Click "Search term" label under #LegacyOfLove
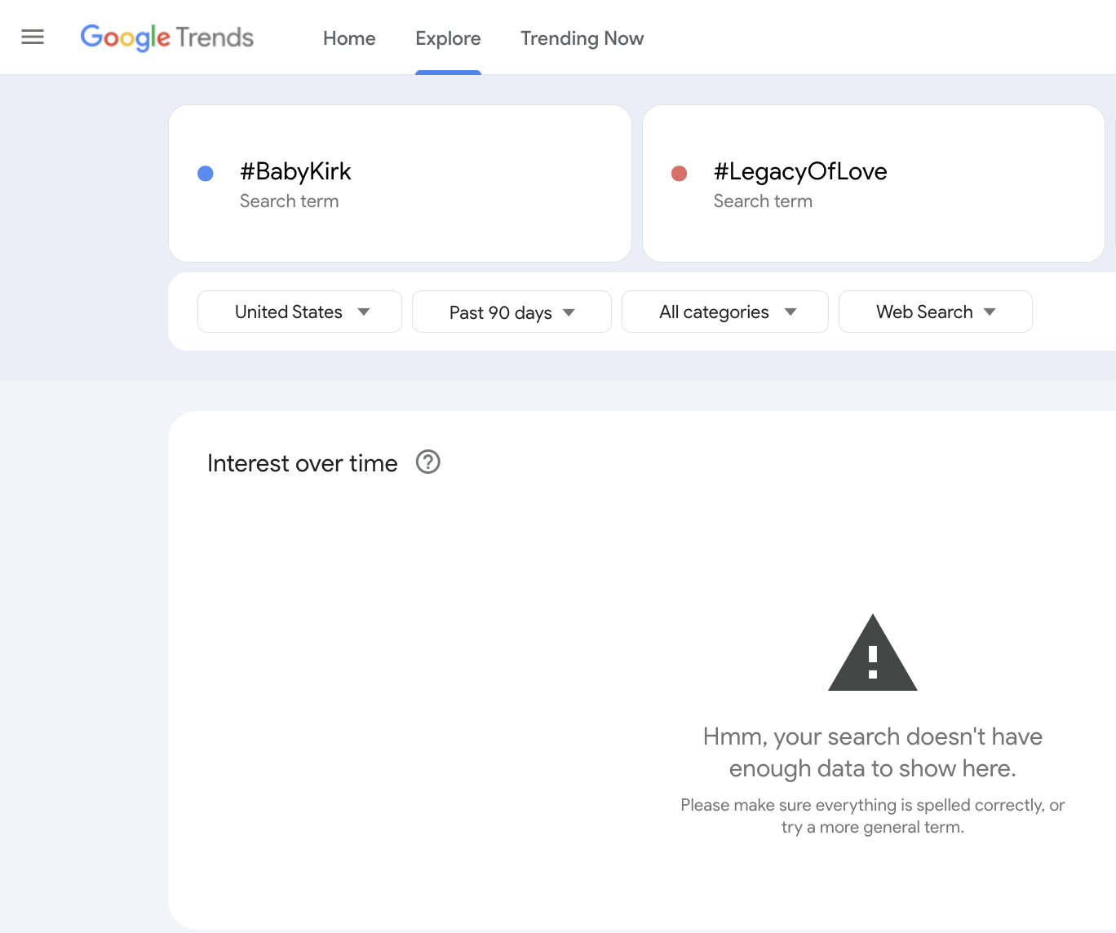This screenshot has width=1116, height=933. tap(763, 201)
